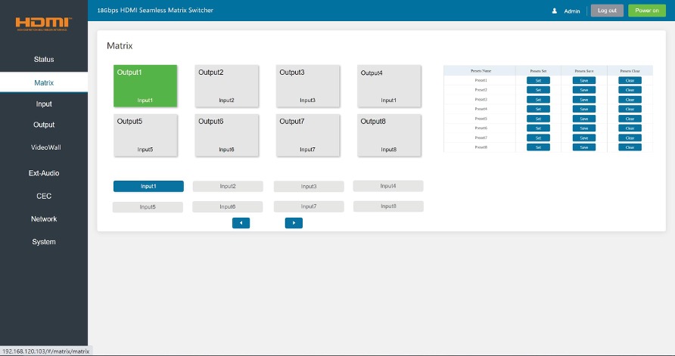Click the Log out button

pos(607,11)
